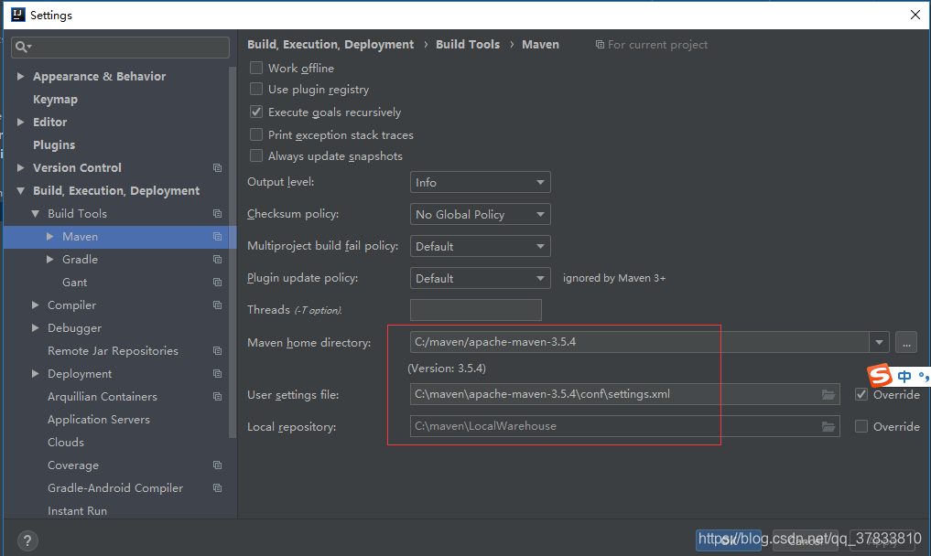Expand Appearance & Behavior section

coord(21,77)
